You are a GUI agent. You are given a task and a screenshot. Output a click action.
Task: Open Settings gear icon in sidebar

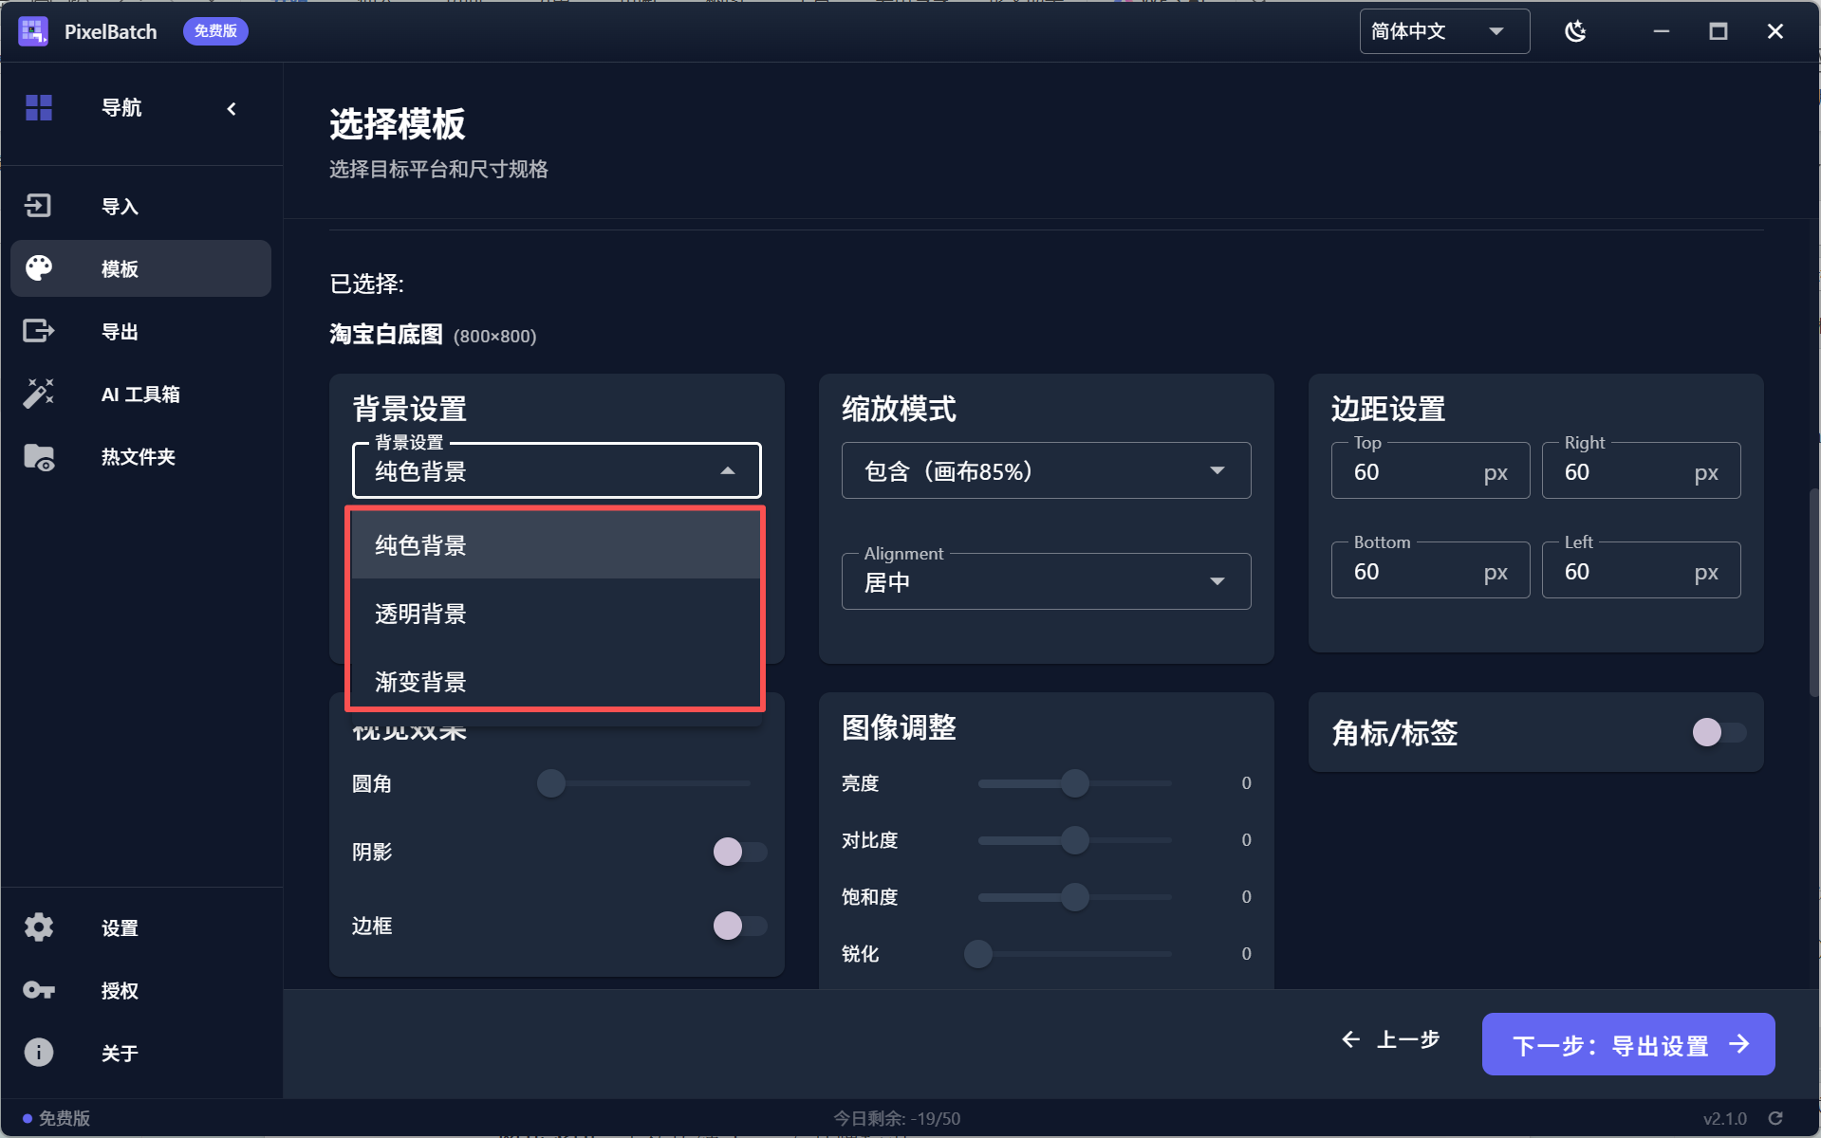pyautogui.click(x=38, y=927)
